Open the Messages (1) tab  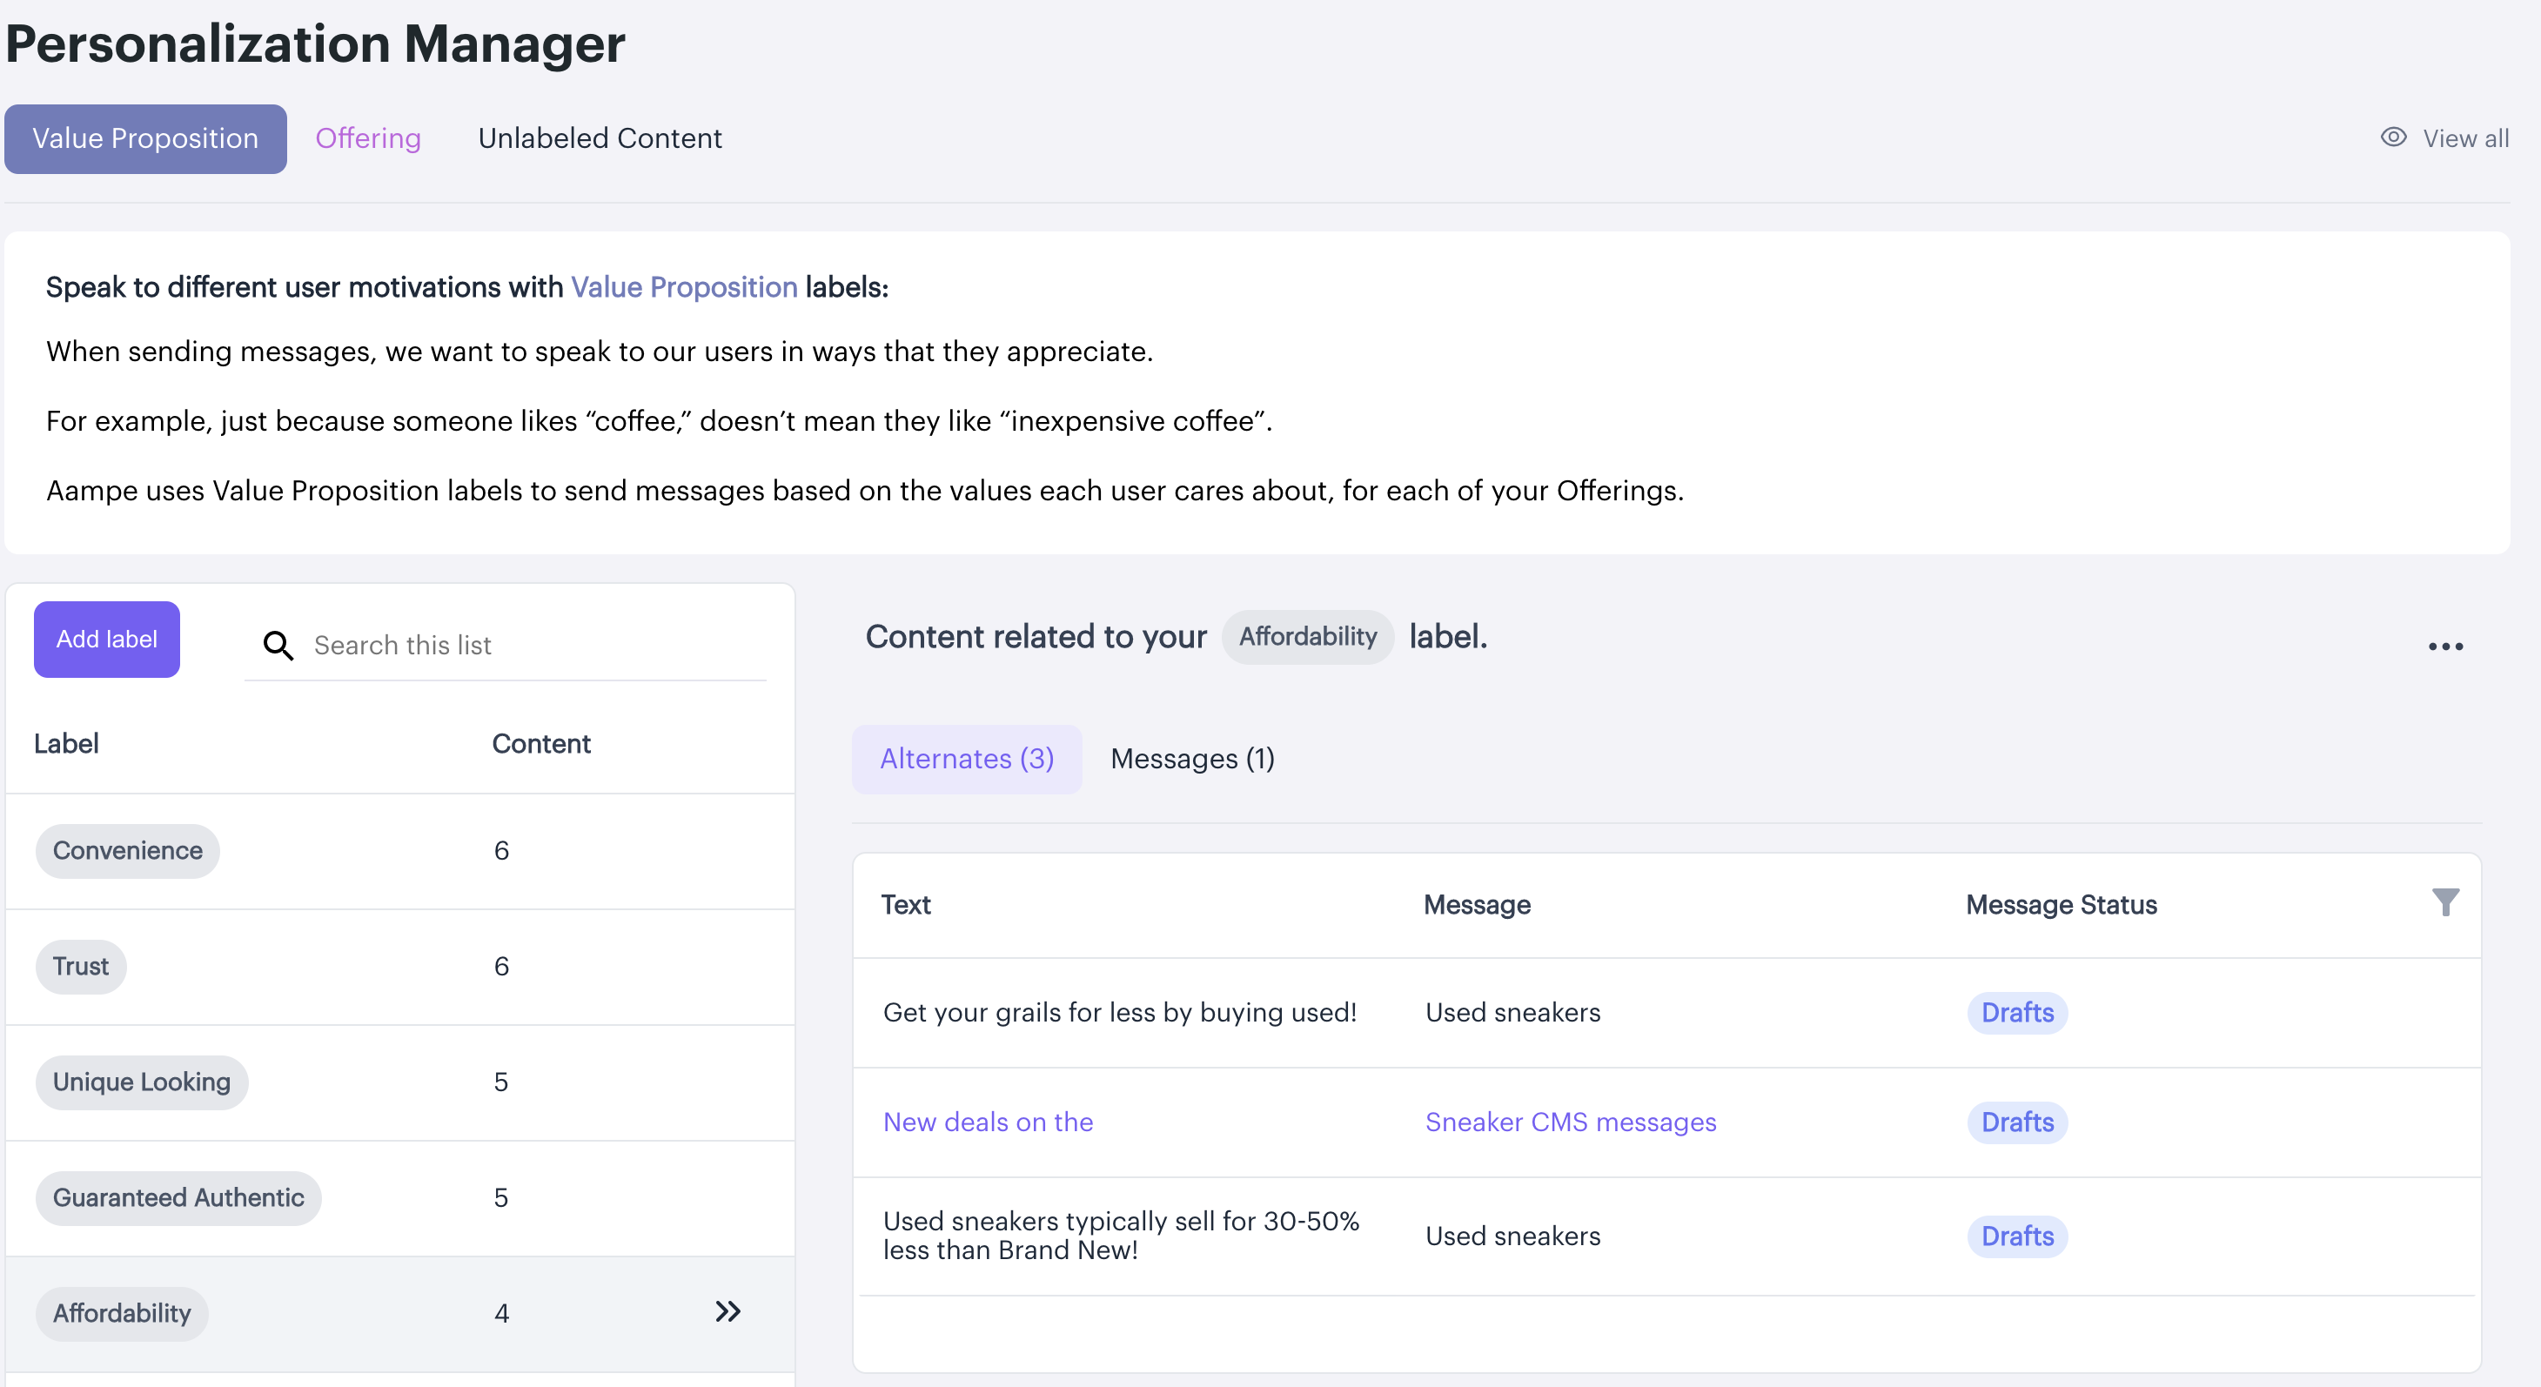pyautogui.click(x=1191, y=759)
